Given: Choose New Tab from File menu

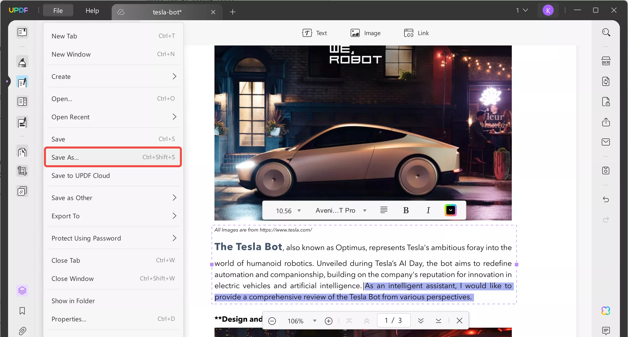Looking at the screenshot, I should tap(113, 36).
